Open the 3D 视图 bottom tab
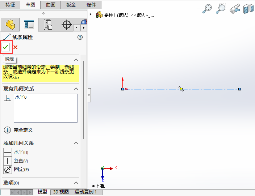255x196 pixels. [61, 192]
